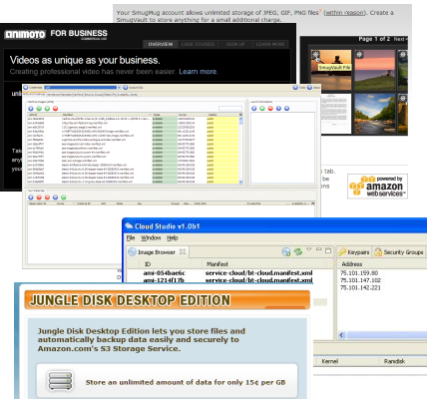Open the pink sunset hill thumbnail

click(x=374, y=70)
